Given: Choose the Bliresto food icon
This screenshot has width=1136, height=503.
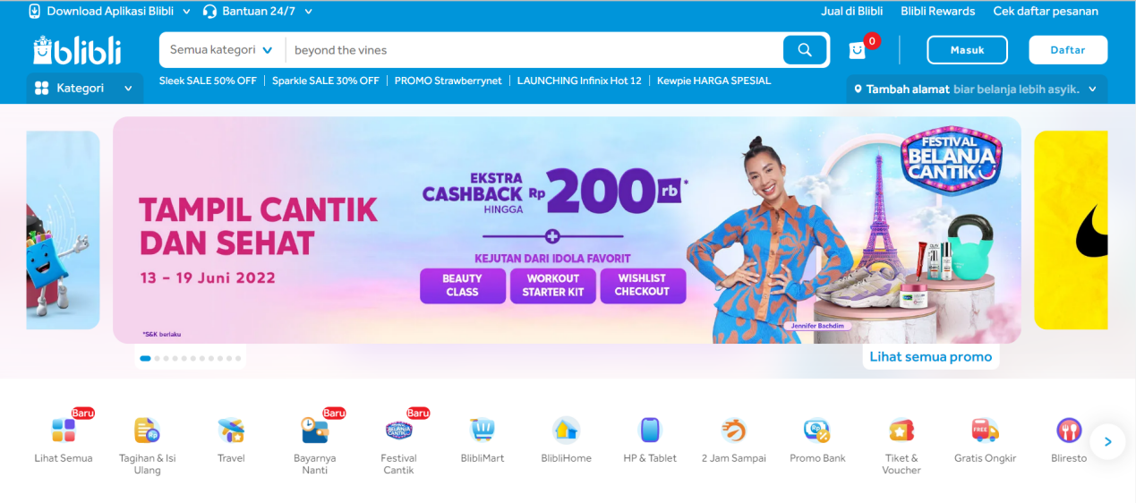Looking at the screenshot, I should coord(1069,431).
